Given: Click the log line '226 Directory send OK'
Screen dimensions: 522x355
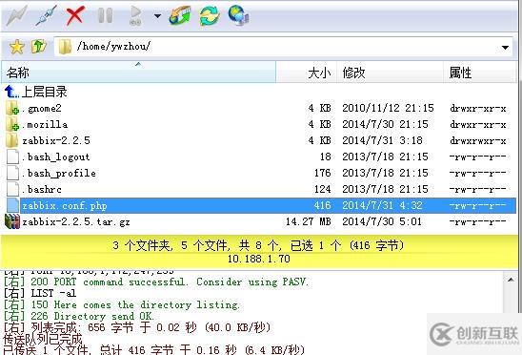Looking at the screenshot, I should coord(78,316).
